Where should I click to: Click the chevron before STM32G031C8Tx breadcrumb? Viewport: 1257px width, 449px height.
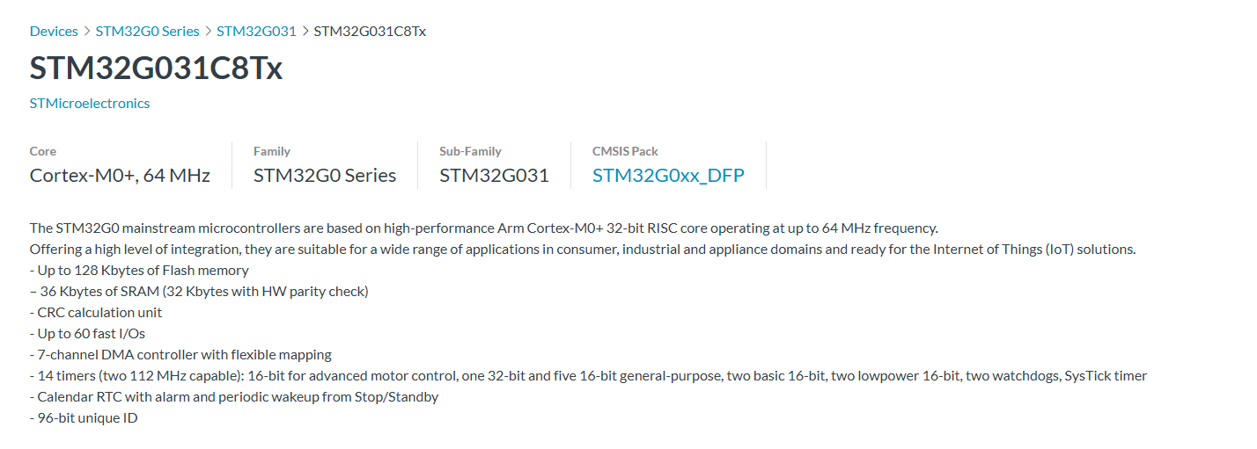[305, 31]
